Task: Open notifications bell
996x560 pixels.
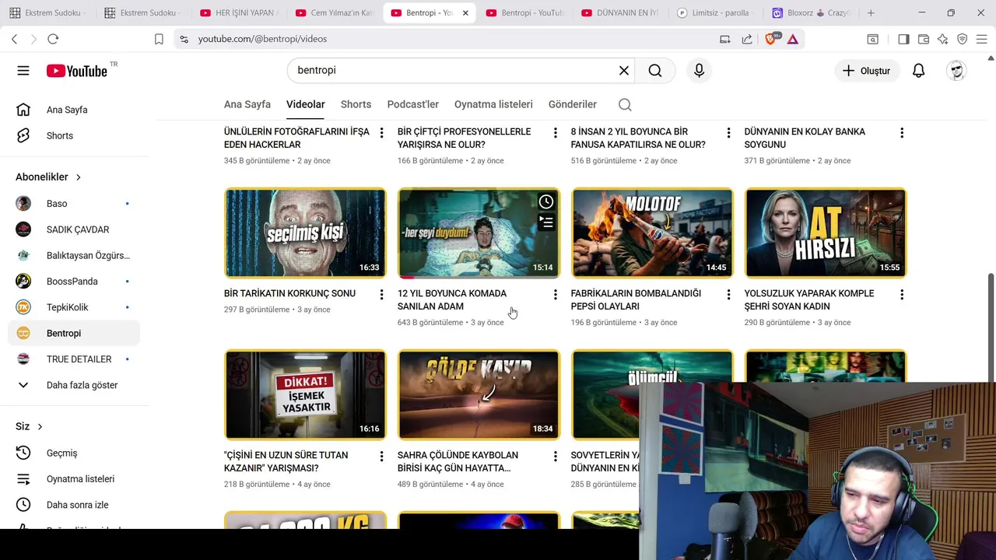Action: point(918,71)
